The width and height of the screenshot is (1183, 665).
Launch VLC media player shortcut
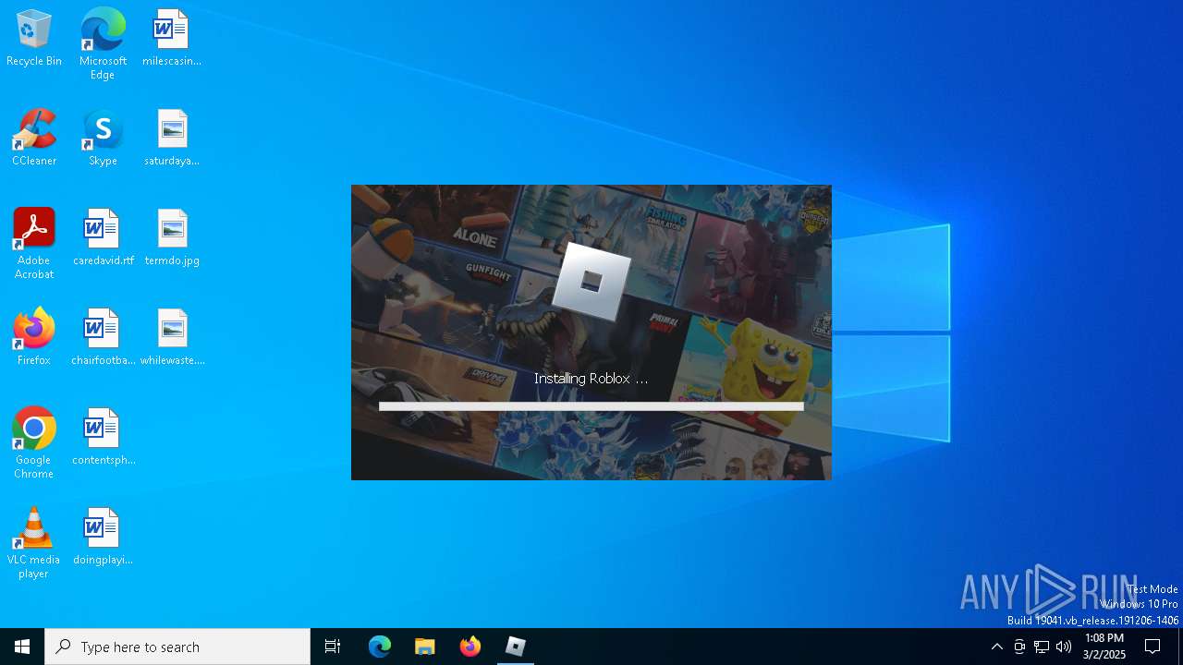click(34, 543)
